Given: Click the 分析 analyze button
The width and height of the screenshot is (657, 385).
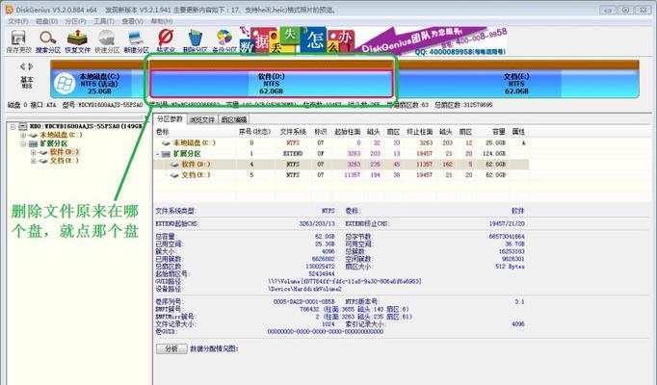Looking at the screenshot, I should click(171, 348).
